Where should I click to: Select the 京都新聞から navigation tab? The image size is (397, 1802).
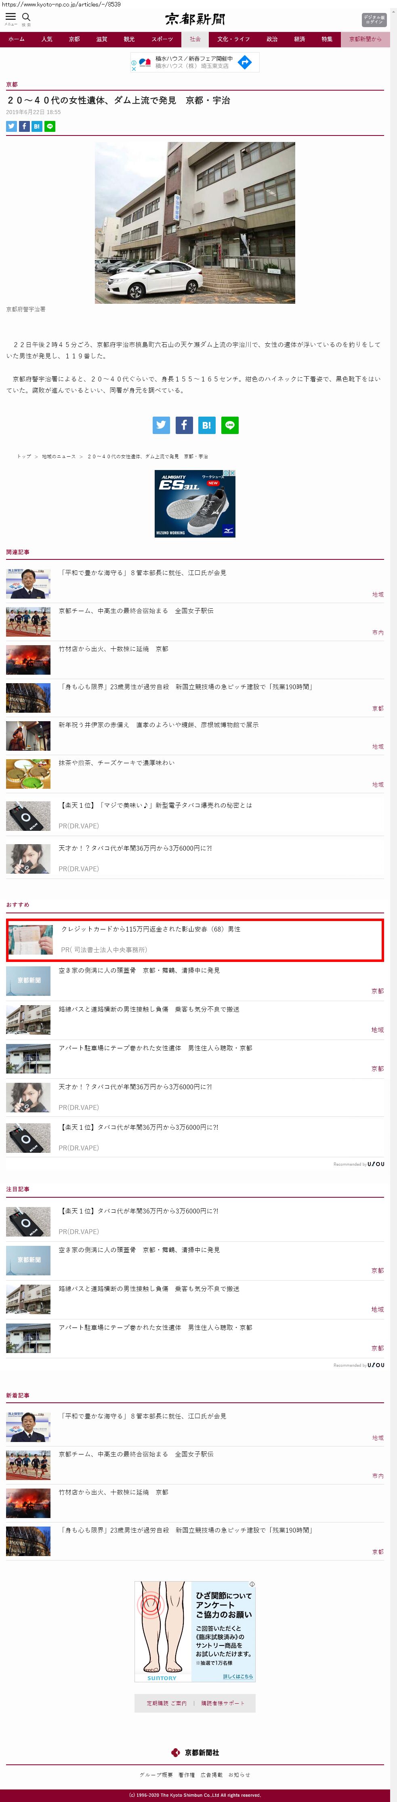pos(365,39)
